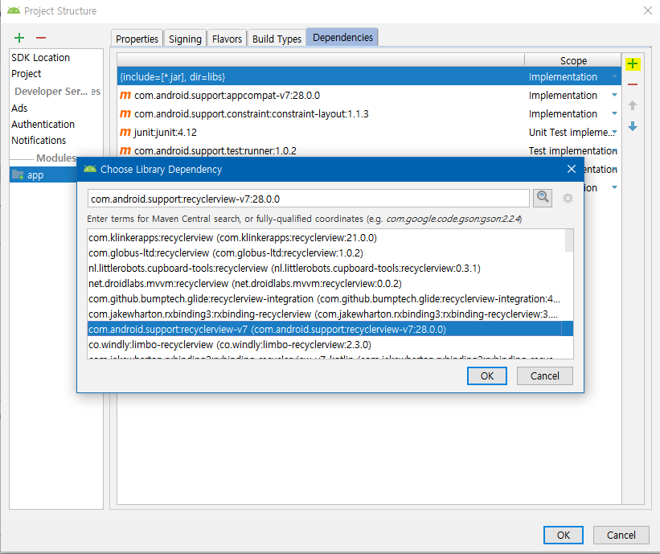Click the Maven icon beside test:runner:1.0.2
The height and width of the screenshot is (554, 660).
[125, 150]
